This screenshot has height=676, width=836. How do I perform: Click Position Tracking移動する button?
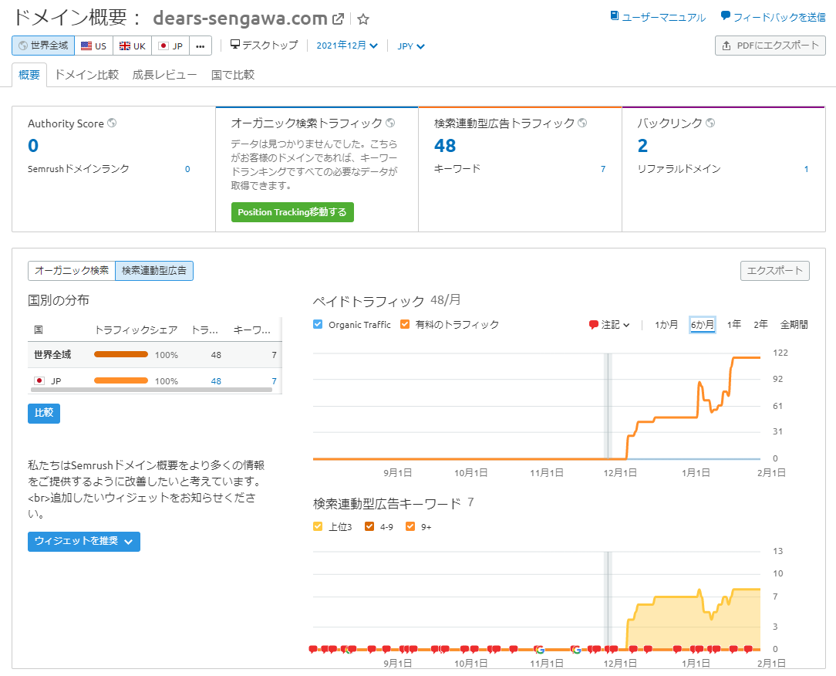coord(292,212)
